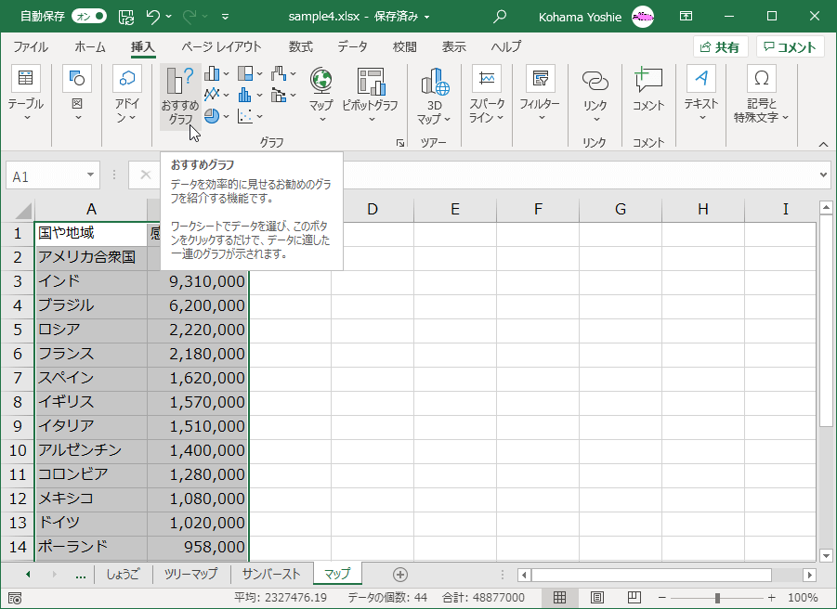Click the おすすめグラフ (Recommended Charts) button

tap(180, 96)
